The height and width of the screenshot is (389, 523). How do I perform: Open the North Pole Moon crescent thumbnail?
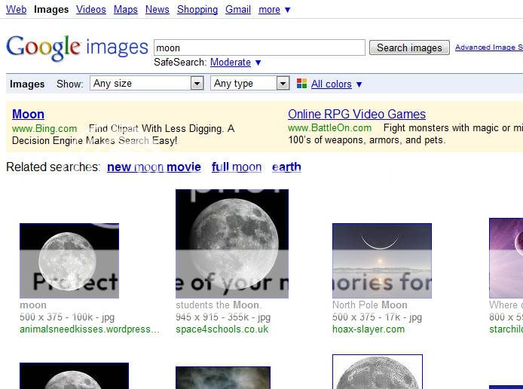[382, 261]
